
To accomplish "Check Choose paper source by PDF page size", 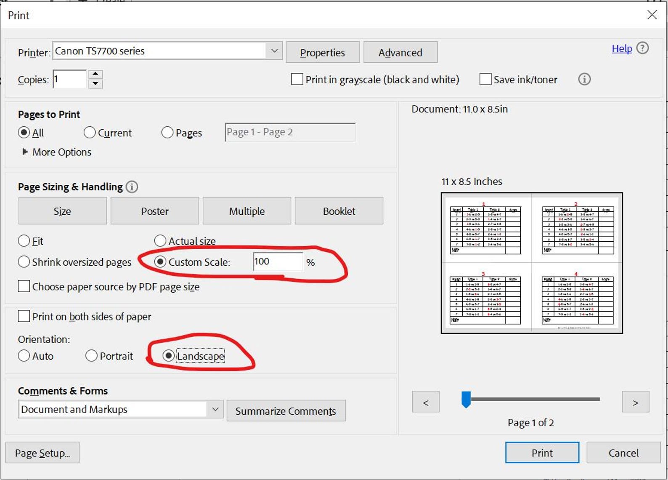I will click(24, 286).
